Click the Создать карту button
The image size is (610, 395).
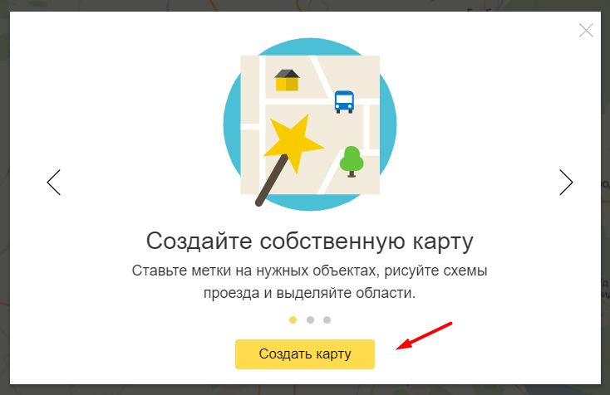point(305,354)
